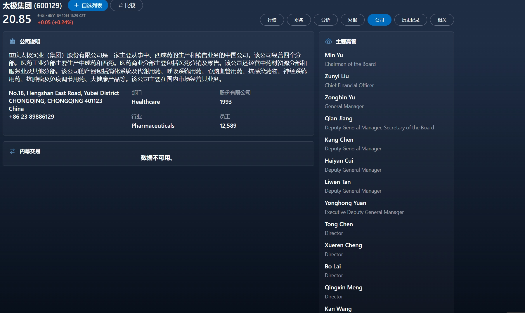Open the 相关 tab
Image resolution: width=525 pixels, height=313 pixels.
coord(442,20)
